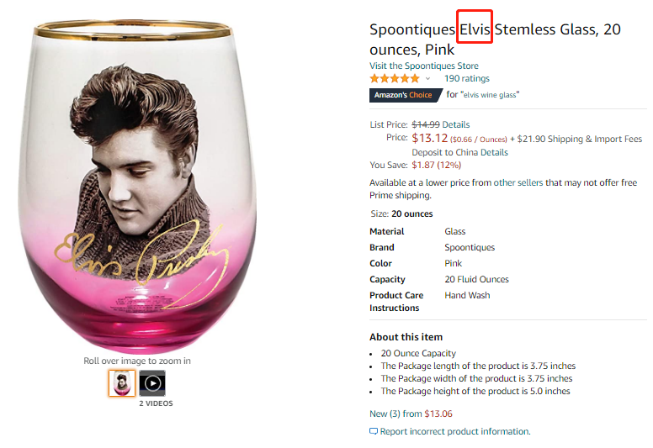This screenshot has height=448, width=653.
Task: Visit the Spoontiques Store link
Action: pyautogui.click(x=424, y=66)
